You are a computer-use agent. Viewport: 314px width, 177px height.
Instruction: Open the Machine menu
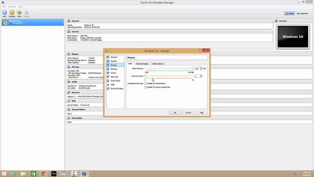12,6
